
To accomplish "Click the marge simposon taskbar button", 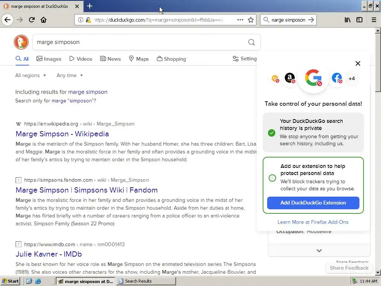I will (x=86, y=281).
